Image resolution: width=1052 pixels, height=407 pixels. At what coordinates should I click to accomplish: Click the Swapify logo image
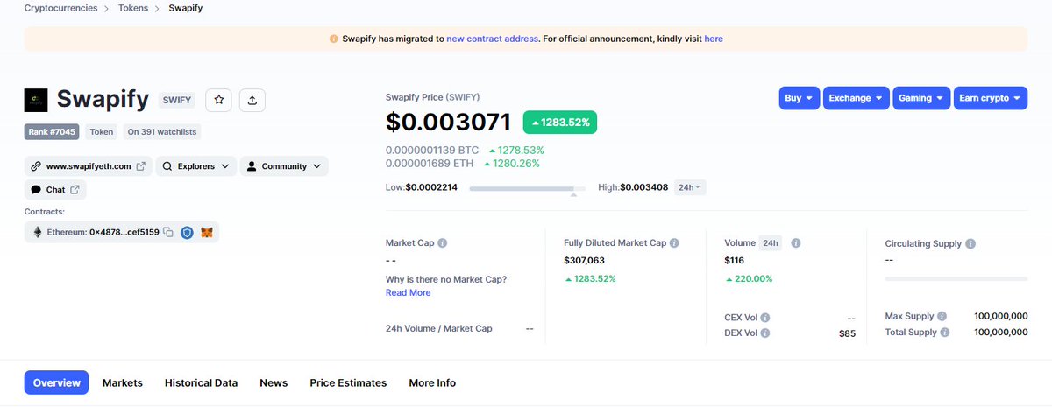pyautogui.click(x=36, y=100)
